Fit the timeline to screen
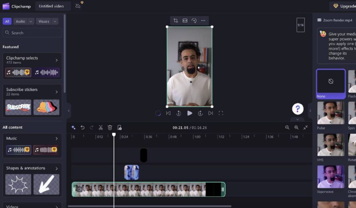The image size is (356, 208). tap(306, 127)
